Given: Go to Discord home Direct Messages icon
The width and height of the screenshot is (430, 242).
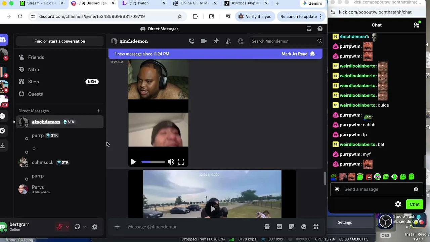Looking at the screenshot, I should coord(3,40).
